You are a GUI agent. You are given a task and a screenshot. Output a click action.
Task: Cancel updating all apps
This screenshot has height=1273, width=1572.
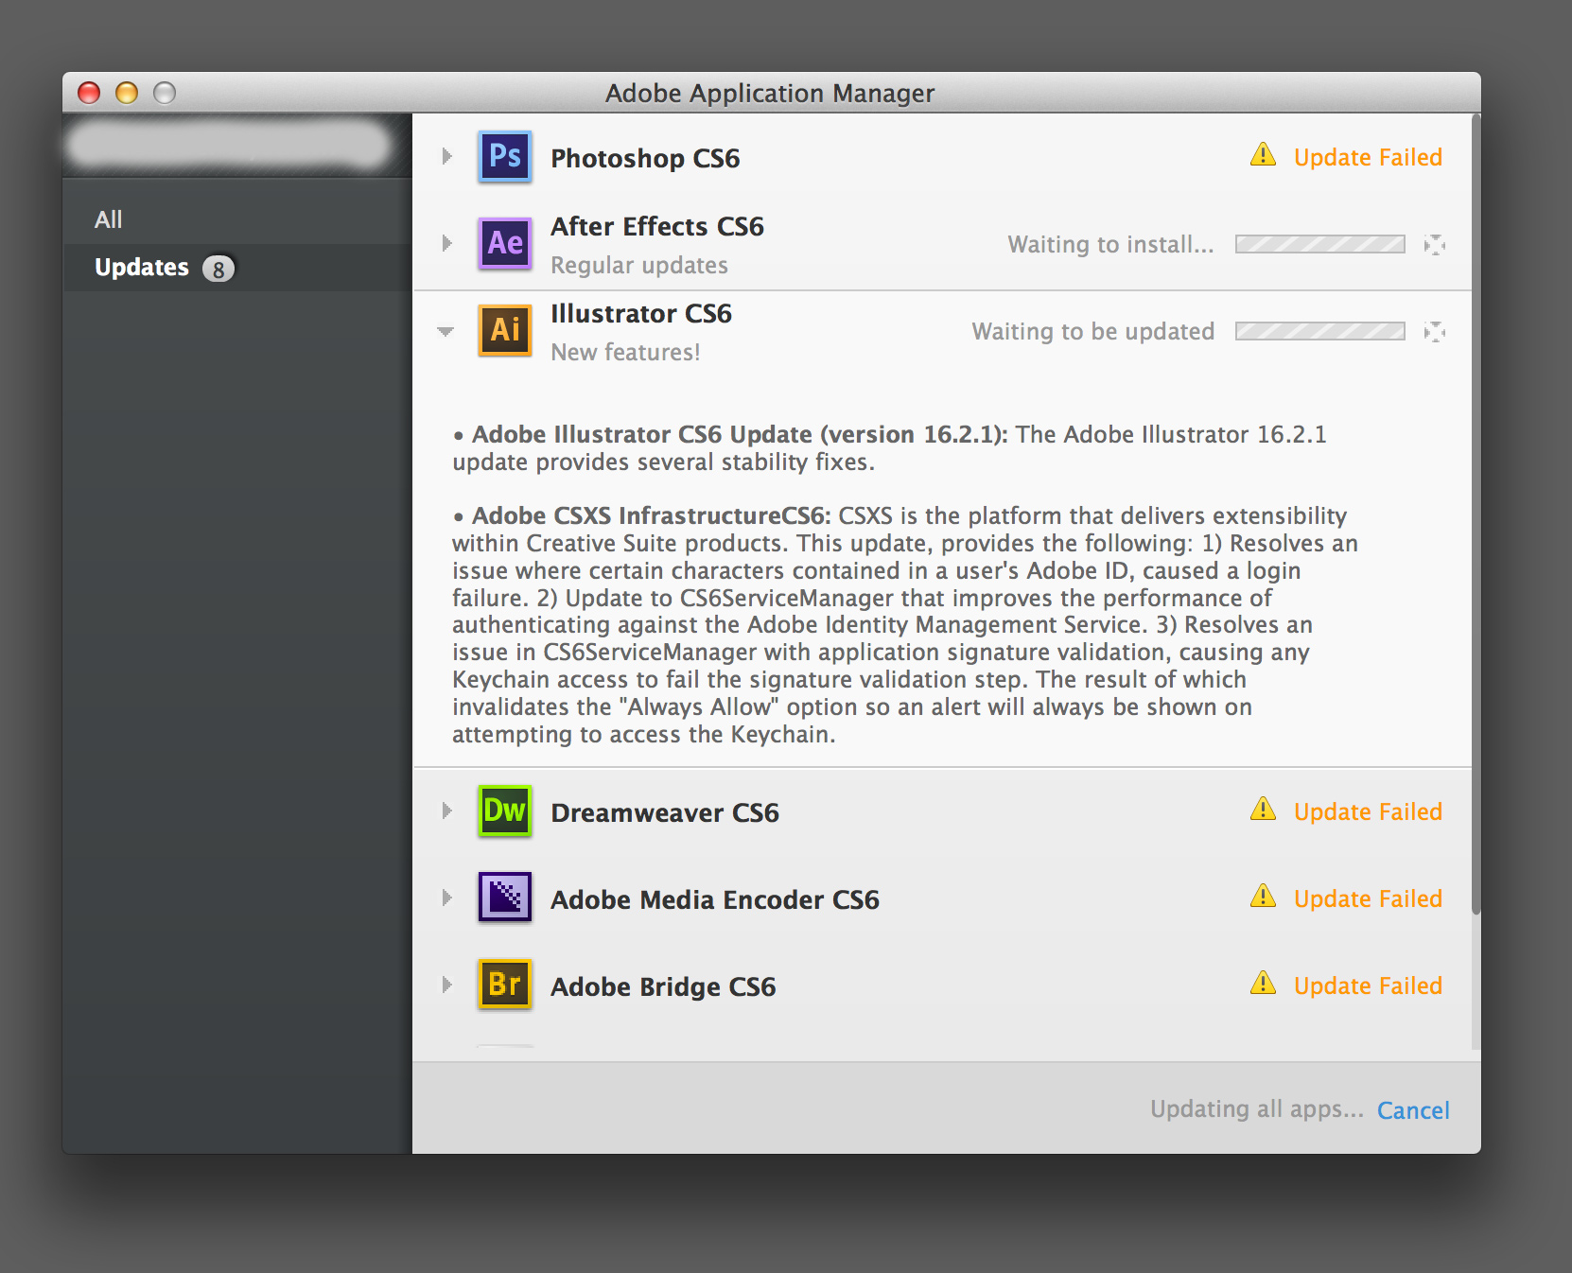pos(1413,1110)
